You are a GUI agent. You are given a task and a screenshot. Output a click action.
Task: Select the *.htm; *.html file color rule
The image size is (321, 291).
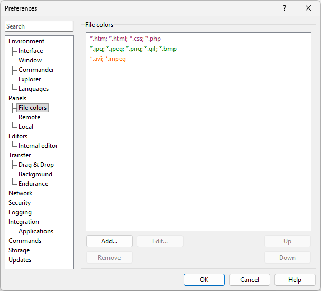tap(126, 39)
